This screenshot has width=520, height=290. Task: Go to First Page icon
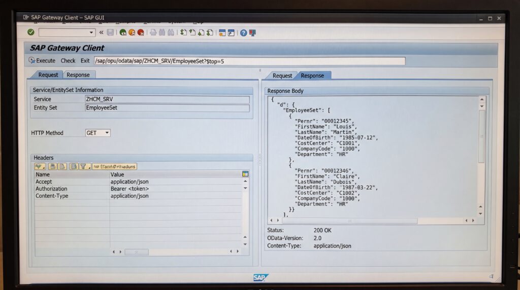[183, 32]
